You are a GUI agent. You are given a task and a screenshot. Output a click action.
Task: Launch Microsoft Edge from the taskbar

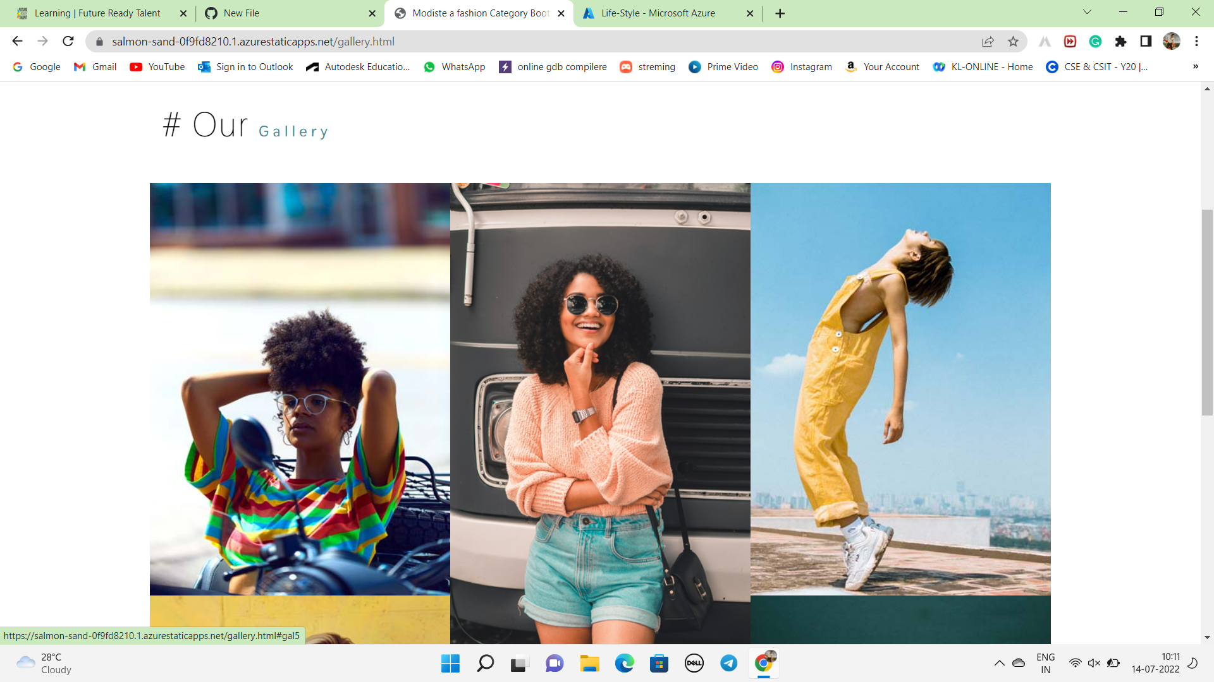click(x=624, y=663)
